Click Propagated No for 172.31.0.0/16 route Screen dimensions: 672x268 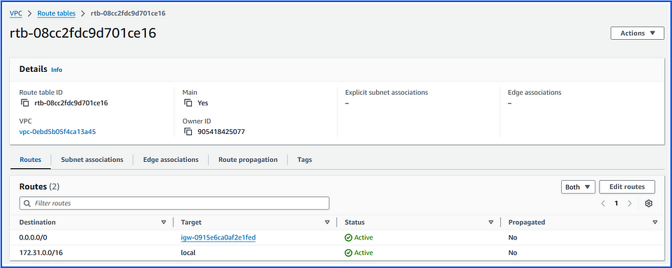513,253
